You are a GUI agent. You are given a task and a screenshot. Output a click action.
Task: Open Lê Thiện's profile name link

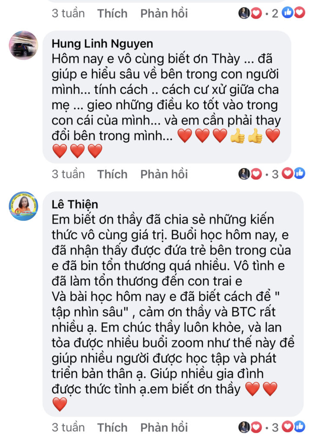75,205
